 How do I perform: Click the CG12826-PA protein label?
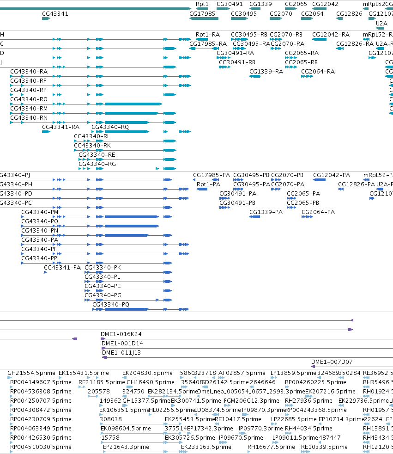356,184
